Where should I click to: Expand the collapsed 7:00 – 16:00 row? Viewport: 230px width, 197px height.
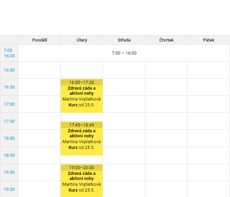(124, 53)
